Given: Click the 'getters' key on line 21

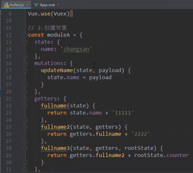Looking at the screenshot, I should point(46,99).
